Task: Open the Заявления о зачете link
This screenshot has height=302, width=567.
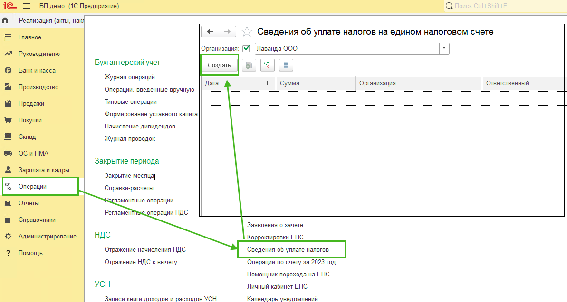Action: pyautogui.click(x=275, y=225)
